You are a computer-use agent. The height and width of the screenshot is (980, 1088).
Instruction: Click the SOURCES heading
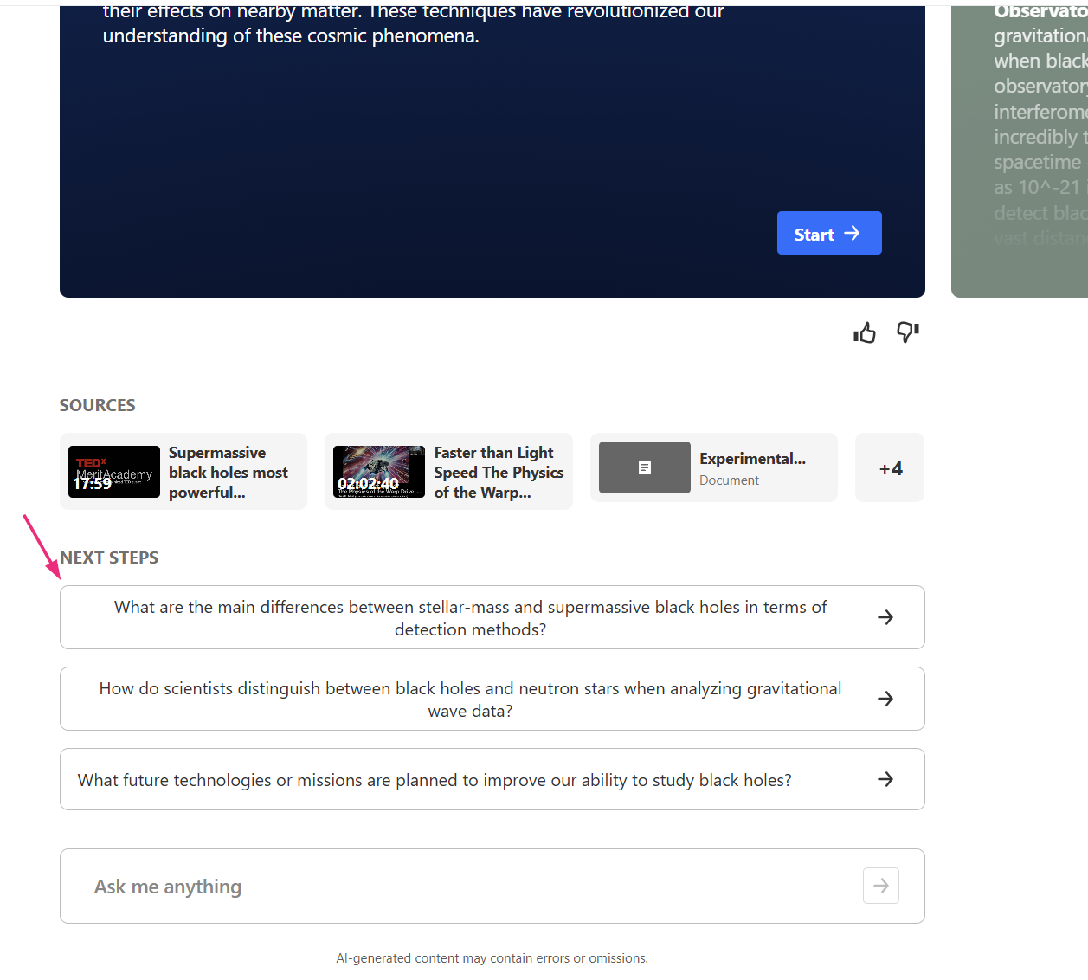point(98,405)
